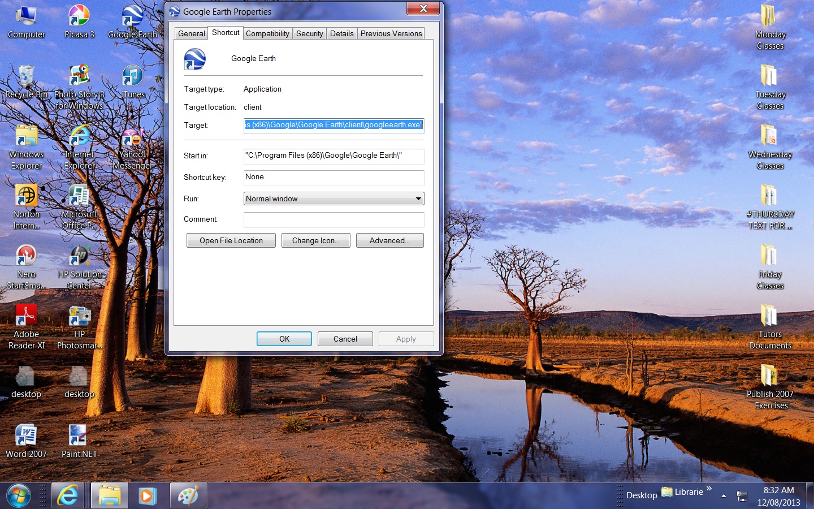This screenshot has height=509, width=814.
Task: Click the Open File Location button
Action: pos(231,240)
